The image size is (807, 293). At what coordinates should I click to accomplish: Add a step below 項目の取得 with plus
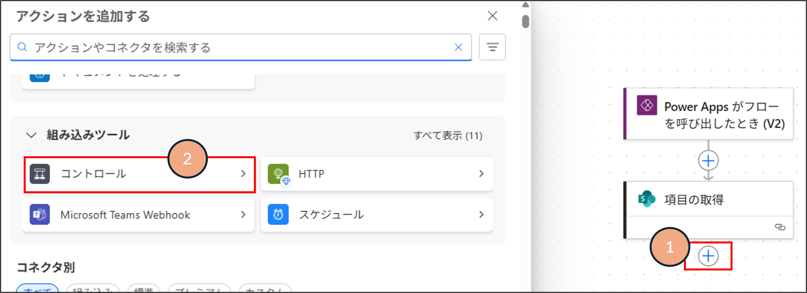tap(708, 256)
